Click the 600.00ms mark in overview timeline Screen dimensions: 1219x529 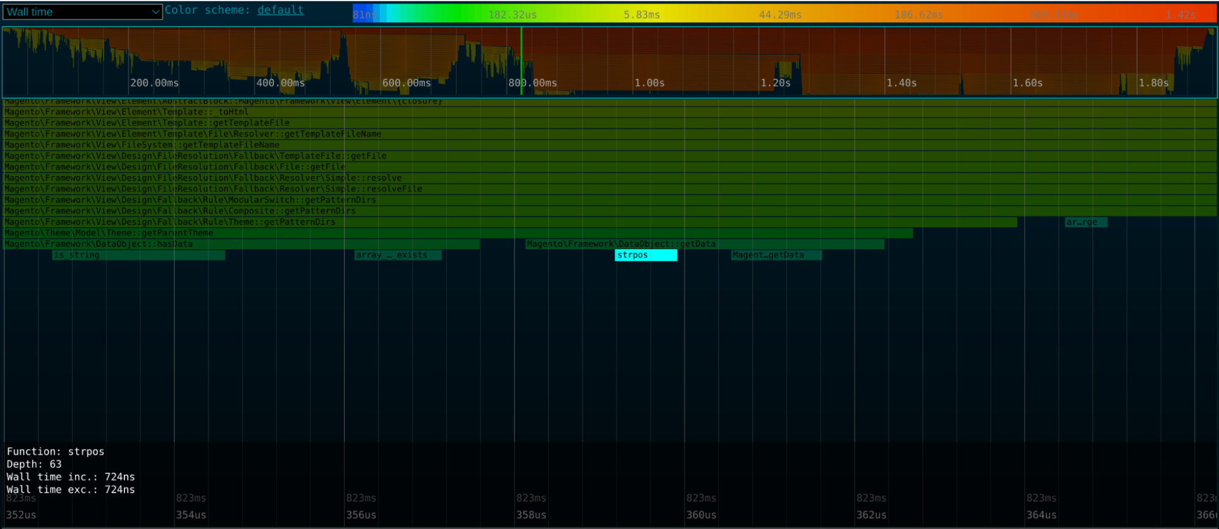[407, 83]
